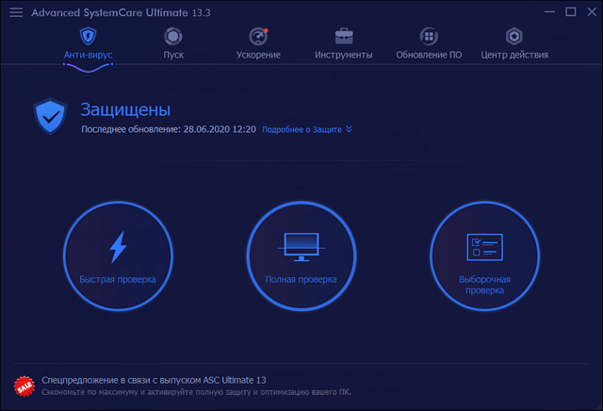Click the Advanced SystemCare Ultimate title
The height and width of the screenshot is (411, 603).
pos(121,12)
